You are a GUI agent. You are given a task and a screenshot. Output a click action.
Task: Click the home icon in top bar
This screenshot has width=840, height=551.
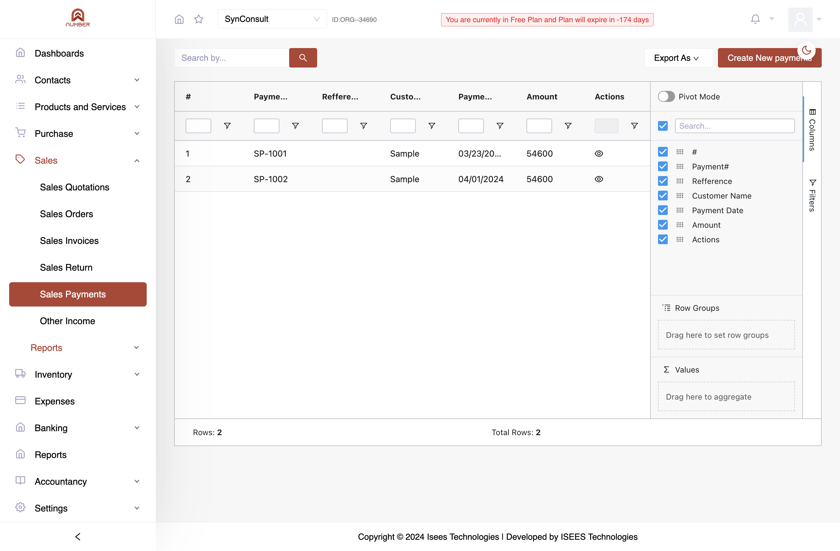[179, 19]
